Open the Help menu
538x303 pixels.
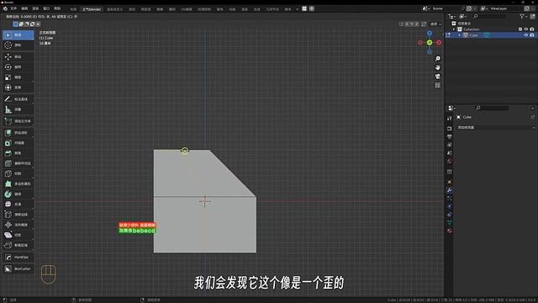pos(57,8)
